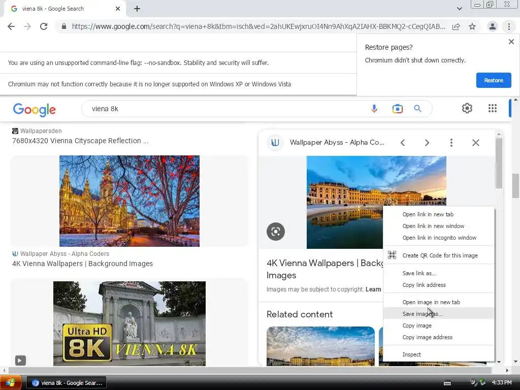
Task: Open the Ultra HD 8K Vienna video thumbnail
Action: (129, 323)
